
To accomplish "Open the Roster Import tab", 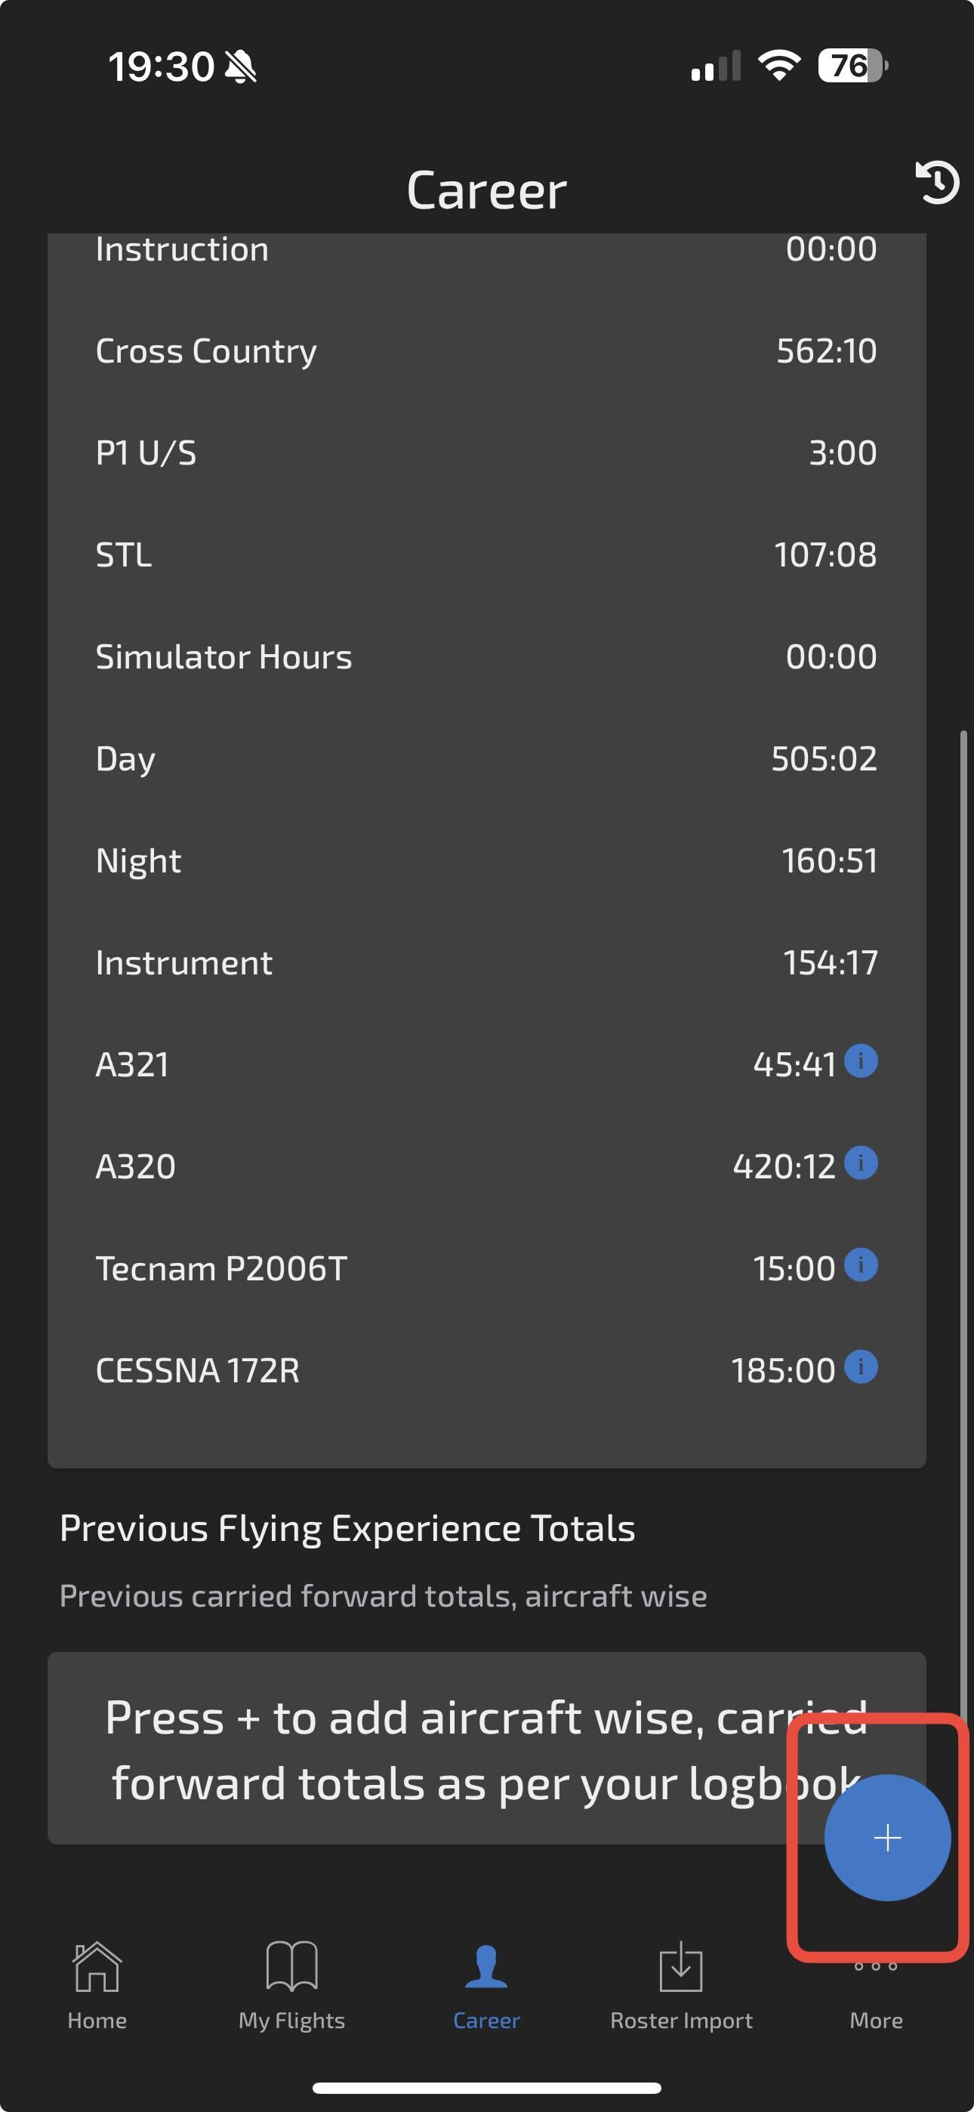I will [x=681, y=1985].
